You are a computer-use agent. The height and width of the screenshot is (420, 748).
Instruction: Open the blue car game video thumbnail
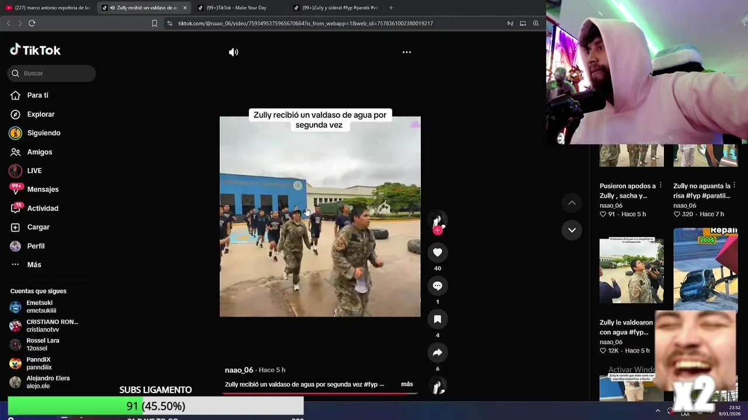(x=705, y=269)
